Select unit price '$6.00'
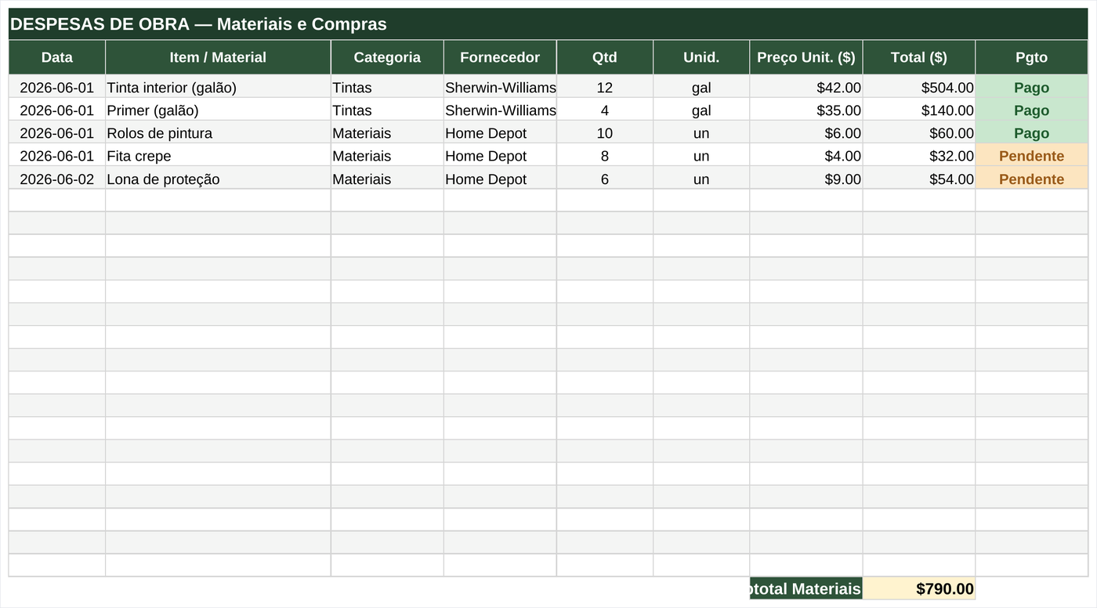 (x=806, y=132)
